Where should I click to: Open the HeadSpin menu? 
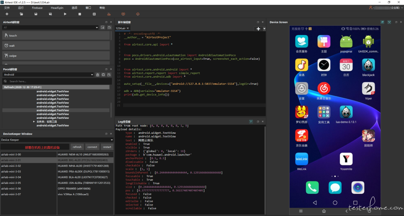point(57,8)
